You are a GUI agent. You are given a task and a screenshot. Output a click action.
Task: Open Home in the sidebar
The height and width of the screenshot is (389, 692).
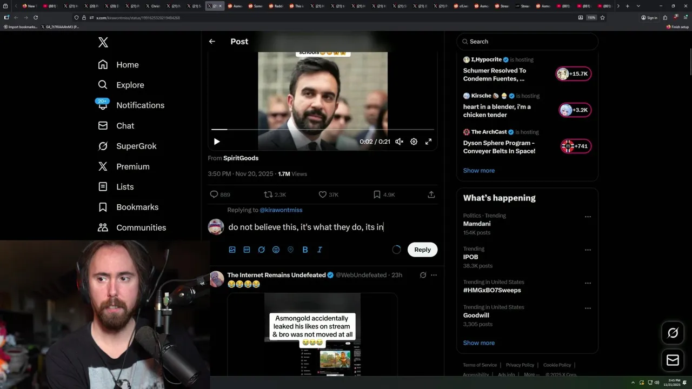118,64
